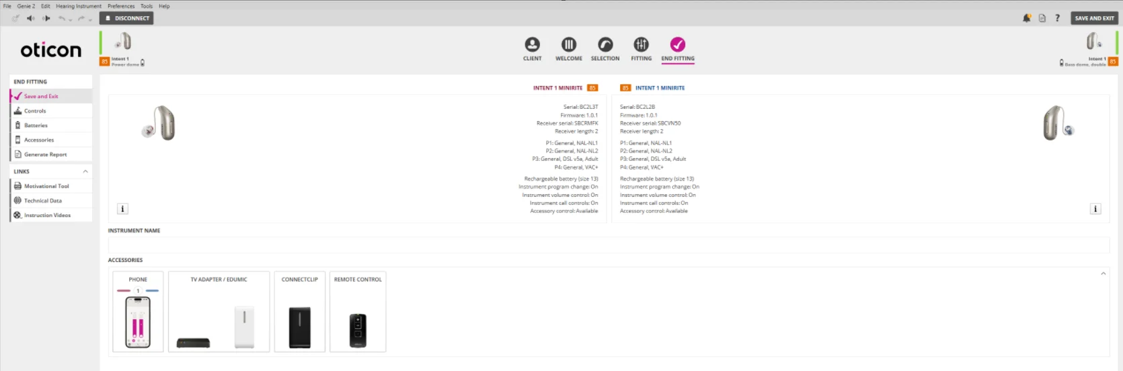Collapse the Links section chevron
This screenshot has height=371, width=1123.
85,171
